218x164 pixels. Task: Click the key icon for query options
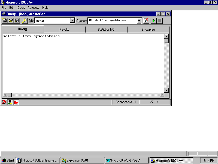[x=25, y=20]
